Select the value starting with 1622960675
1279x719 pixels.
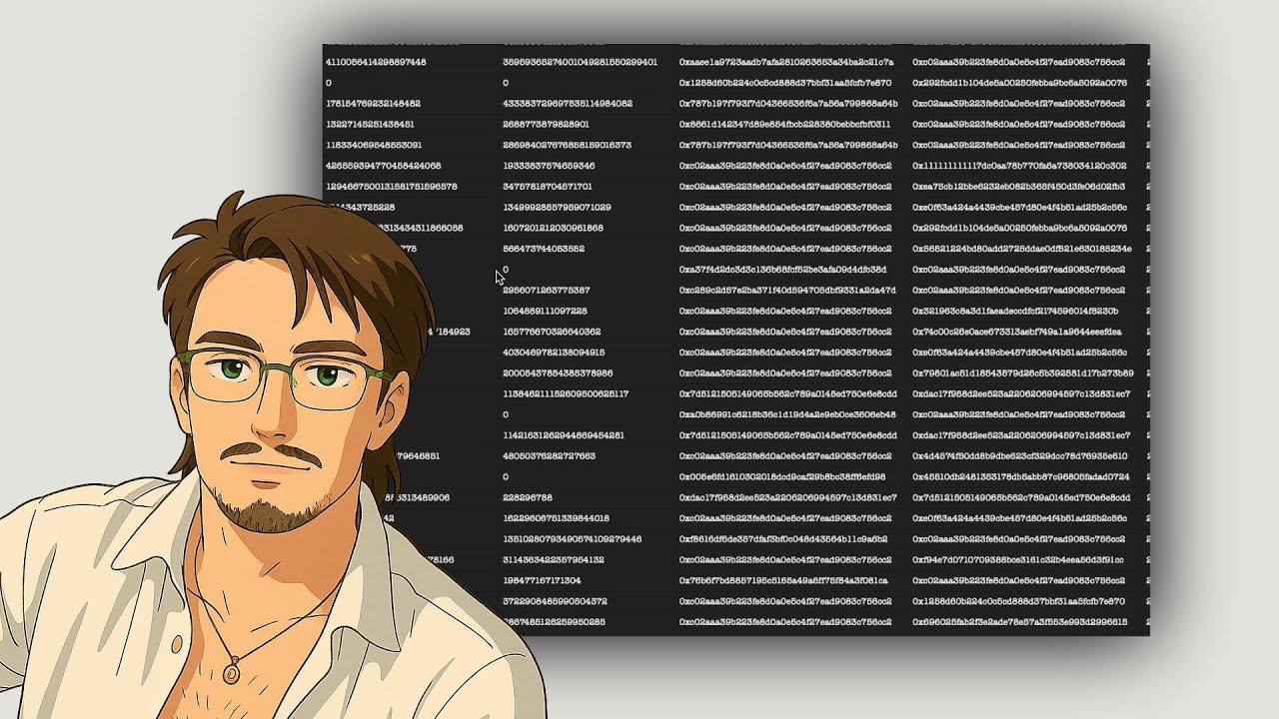556,518
